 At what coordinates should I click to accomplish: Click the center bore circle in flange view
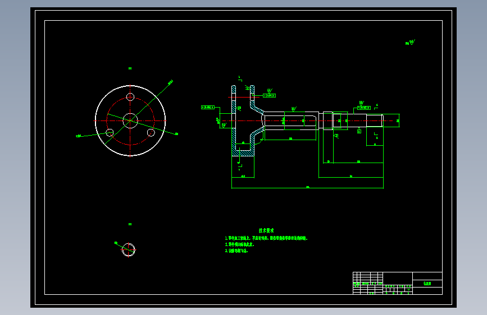click(130, 121)
